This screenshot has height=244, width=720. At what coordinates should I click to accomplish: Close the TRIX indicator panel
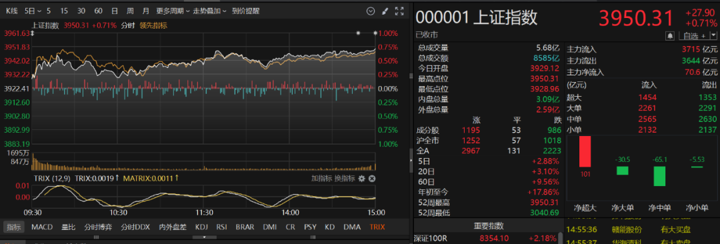coord(373,178)
